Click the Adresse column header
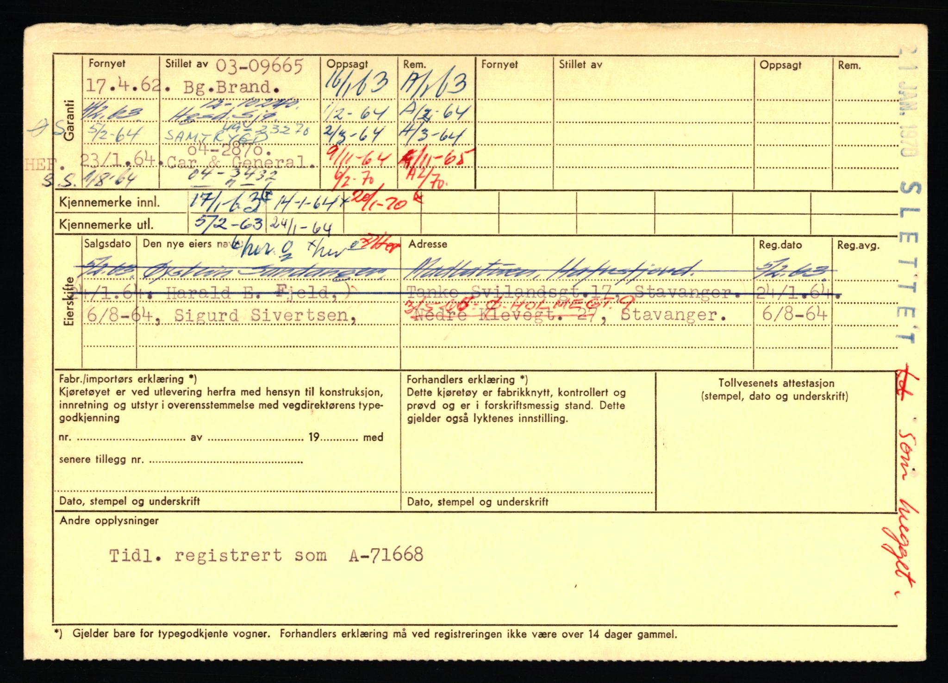 tap(428, 244)
